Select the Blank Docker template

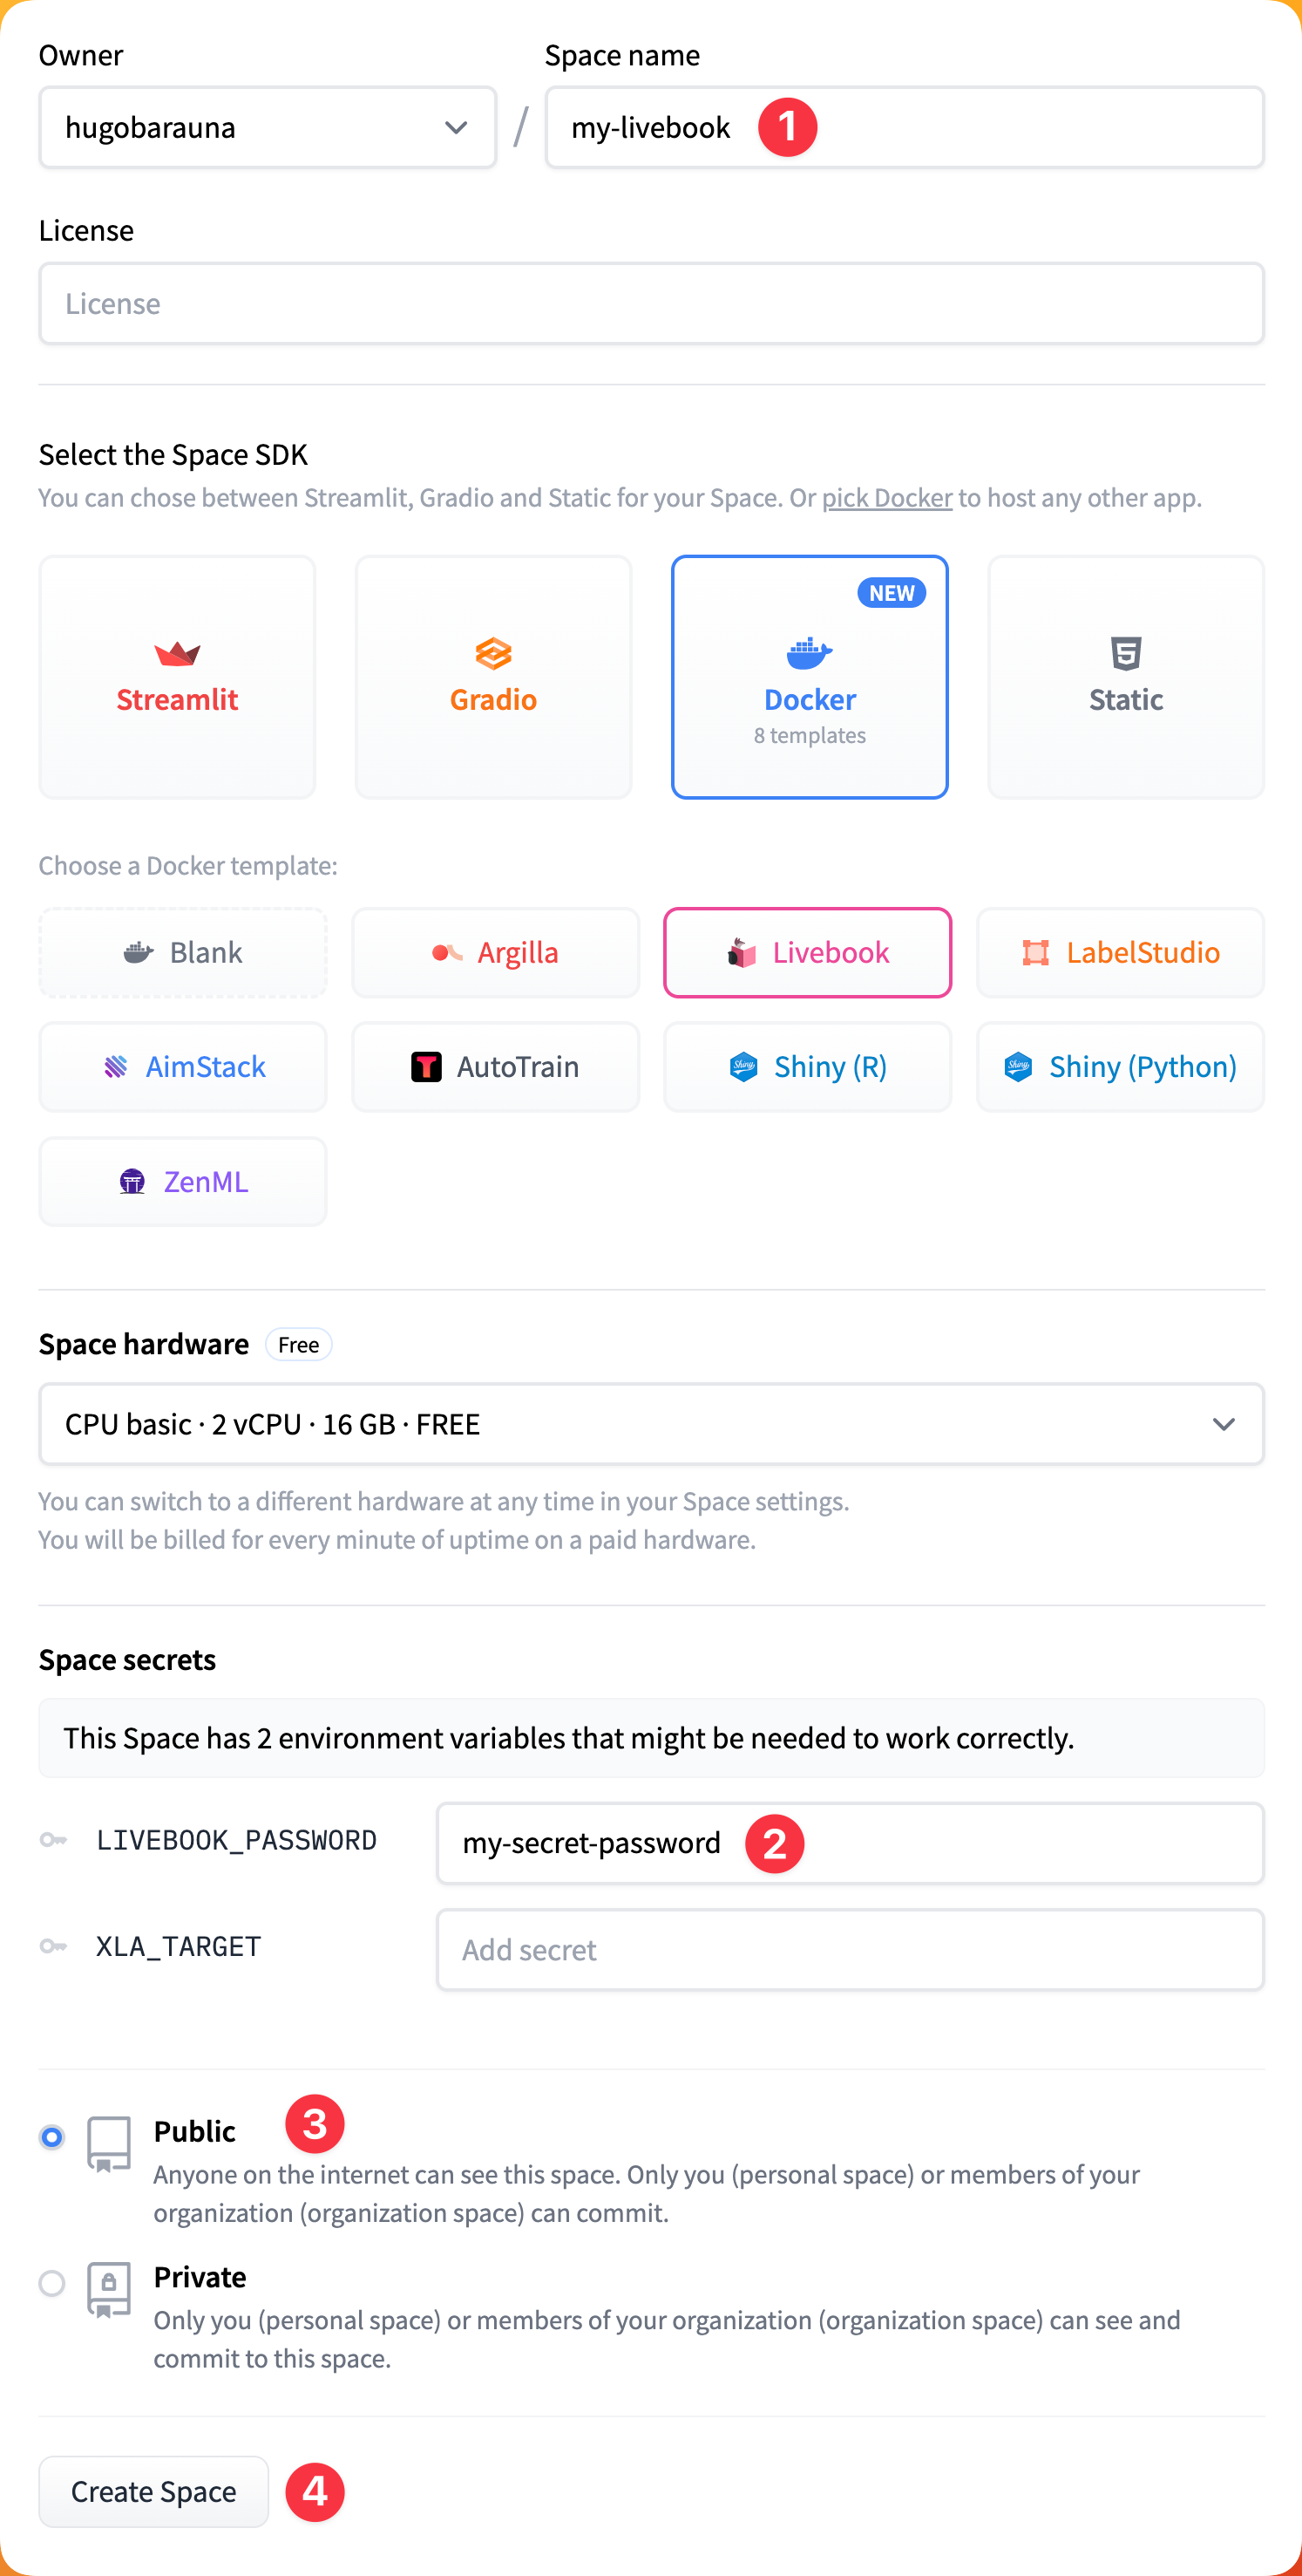tap(183, 952)
